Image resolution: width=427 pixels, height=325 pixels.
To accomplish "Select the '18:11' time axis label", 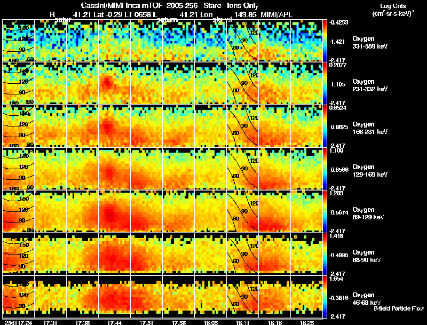I will pyautogui.click(x=242, y=322).
